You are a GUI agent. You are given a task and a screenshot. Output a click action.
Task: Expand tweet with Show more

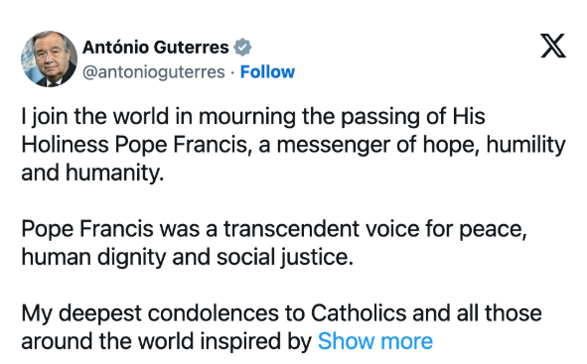coord(375,341)
